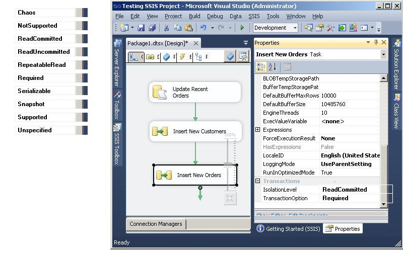
Task: Open the Server Explorer side panel
Action: [117, 63]
